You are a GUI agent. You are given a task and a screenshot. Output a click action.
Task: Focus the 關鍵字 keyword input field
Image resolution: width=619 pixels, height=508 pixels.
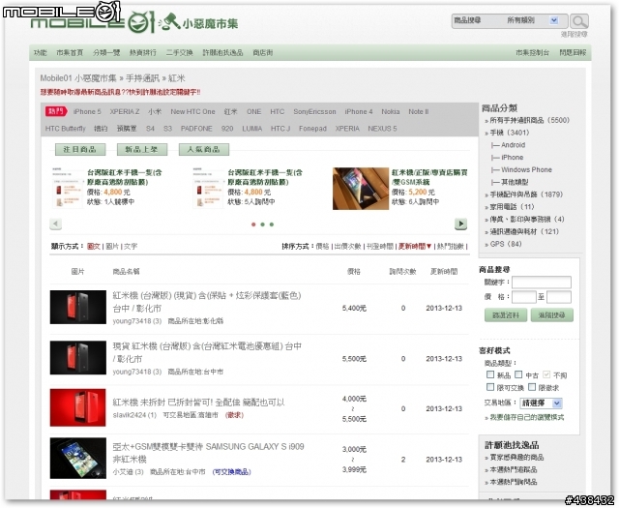click(542, 282)
